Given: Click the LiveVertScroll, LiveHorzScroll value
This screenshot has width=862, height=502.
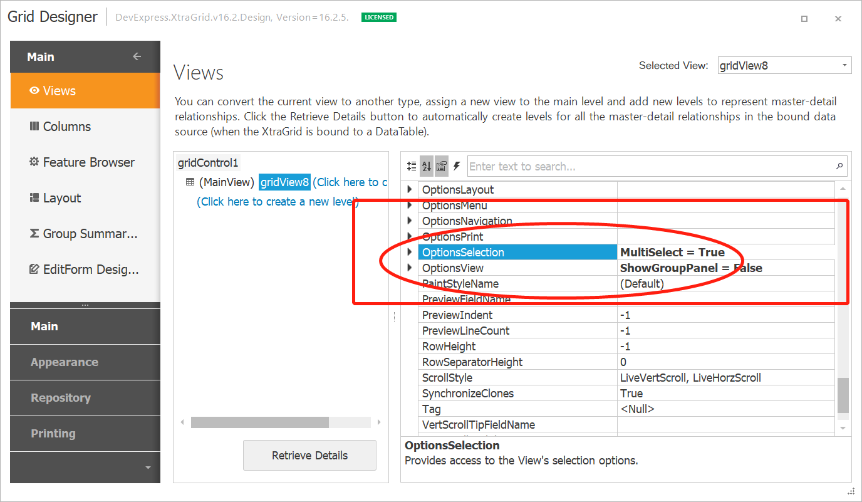Looking at the screenshot, I should [690, 377].
